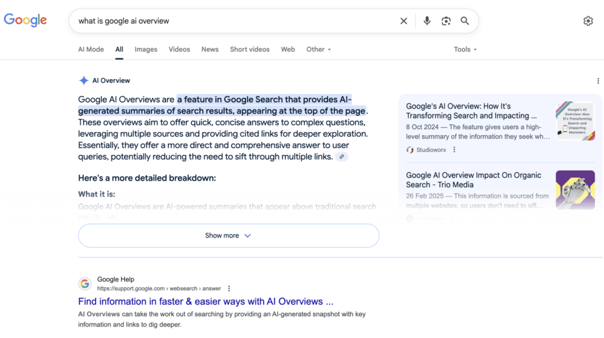Click the support.google.com URL breadcrumb
Screen dimensions: 604x338
(x=159, y=288)
